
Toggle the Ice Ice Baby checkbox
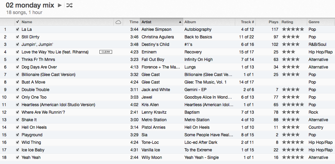17,150
